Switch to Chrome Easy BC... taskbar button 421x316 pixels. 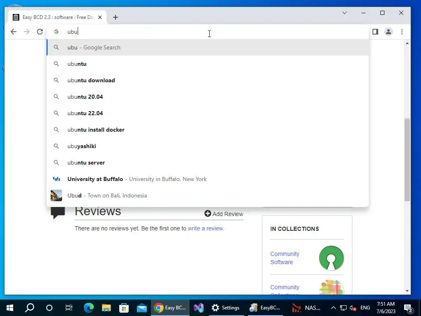coord(170,308)
